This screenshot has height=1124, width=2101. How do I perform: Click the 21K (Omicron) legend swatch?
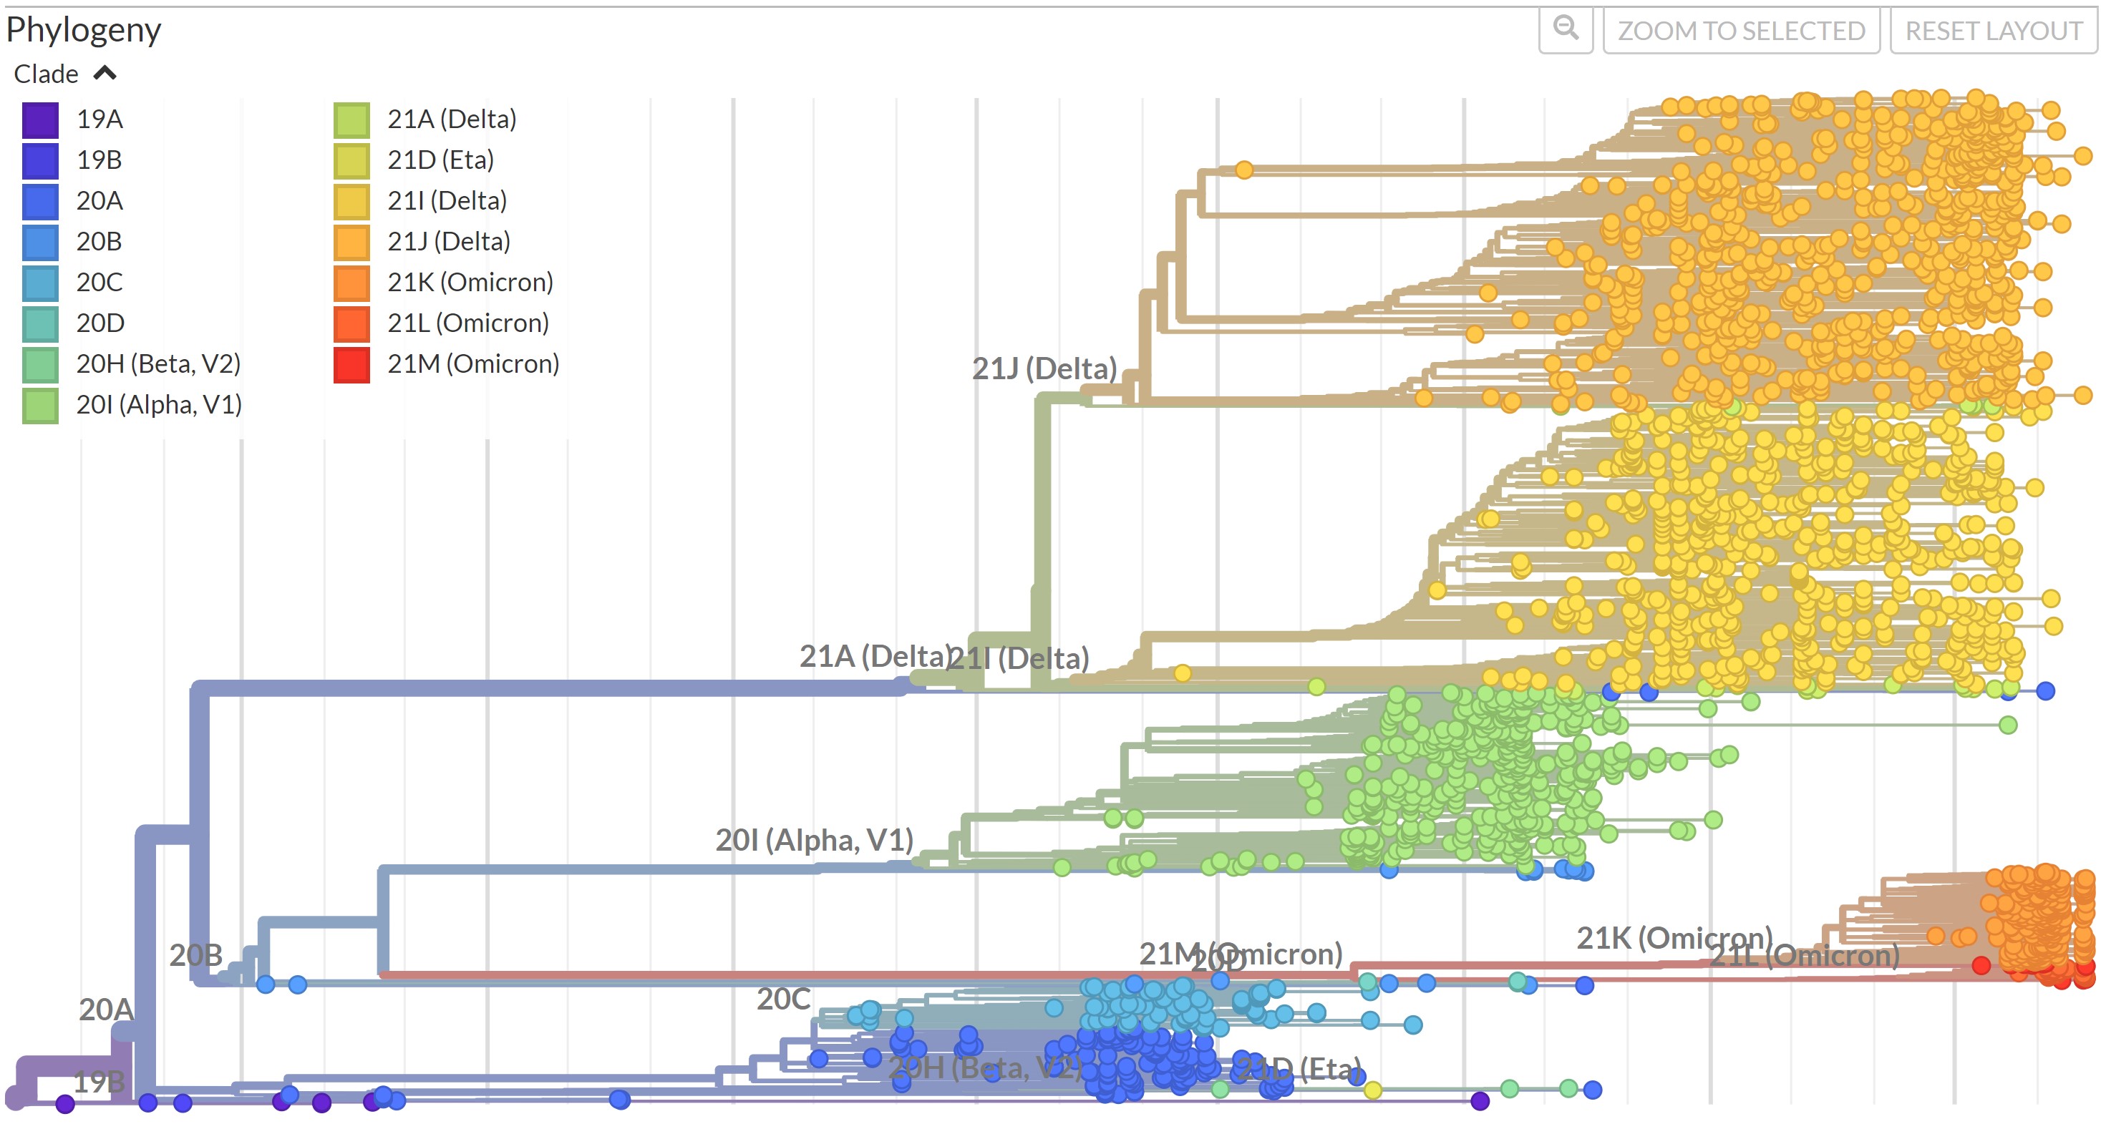pyautogui.click(x=351, y=283)
